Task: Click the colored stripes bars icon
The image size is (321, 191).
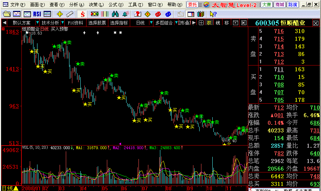Action: click(x=105, y=14)
